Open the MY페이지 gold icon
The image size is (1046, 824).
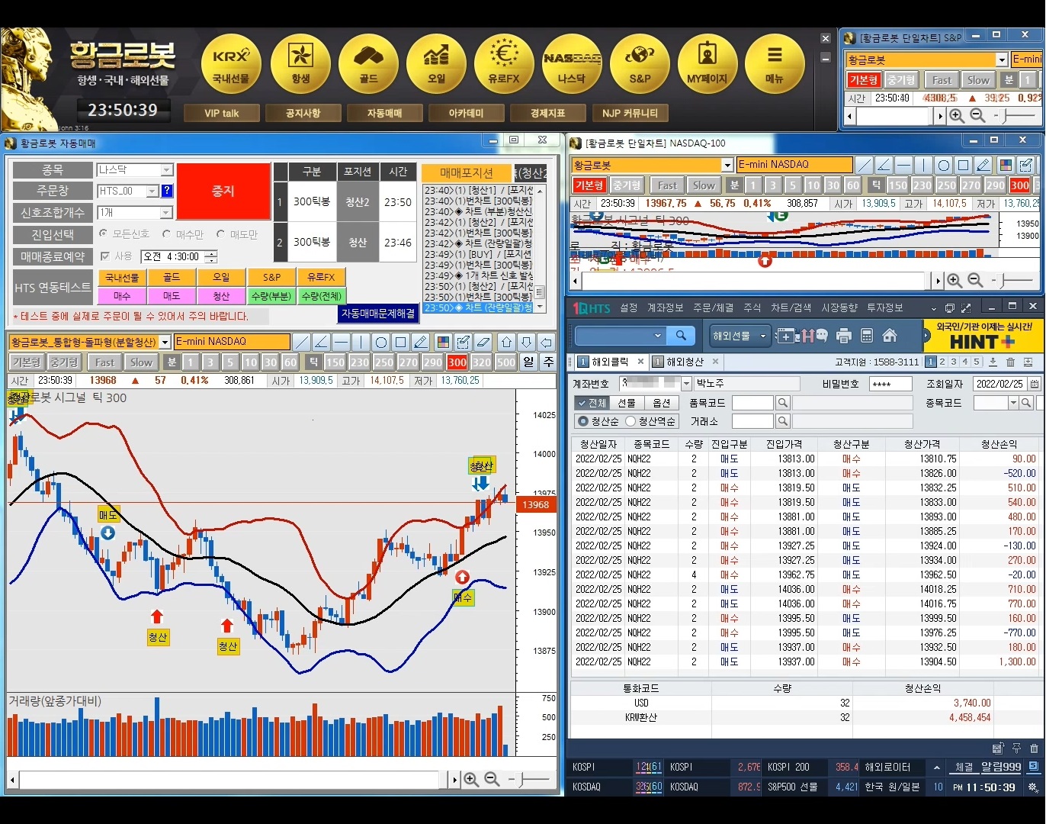707,64
